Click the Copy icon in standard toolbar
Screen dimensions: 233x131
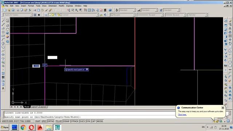39,10
